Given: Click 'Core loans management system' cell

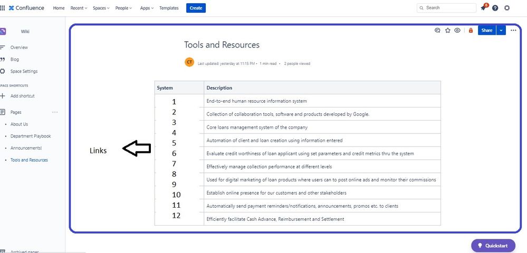Looking at the screenshot, I should 322,127.
